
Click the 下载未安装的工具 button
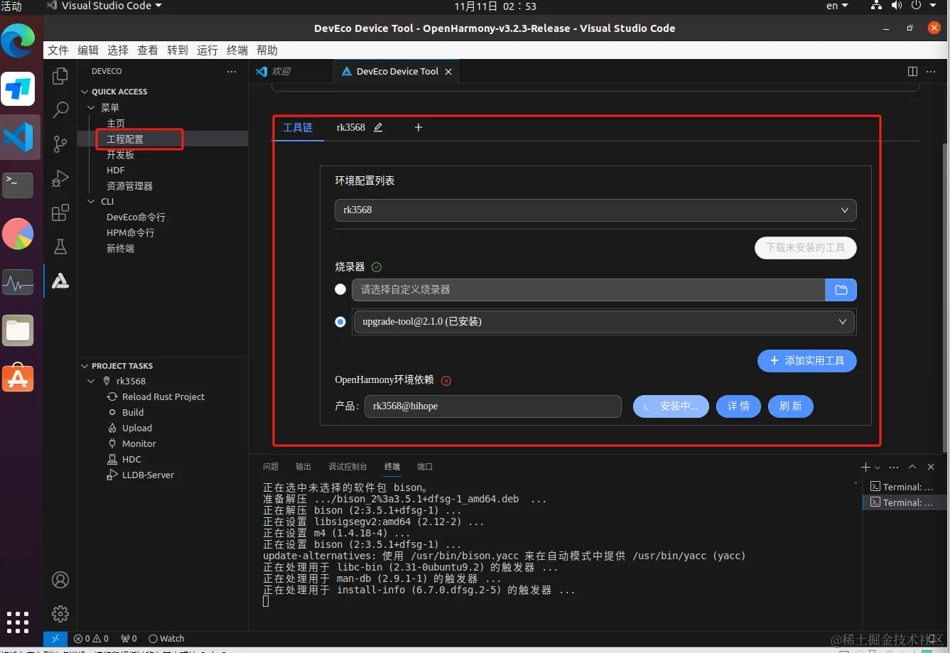coord(806,248)
